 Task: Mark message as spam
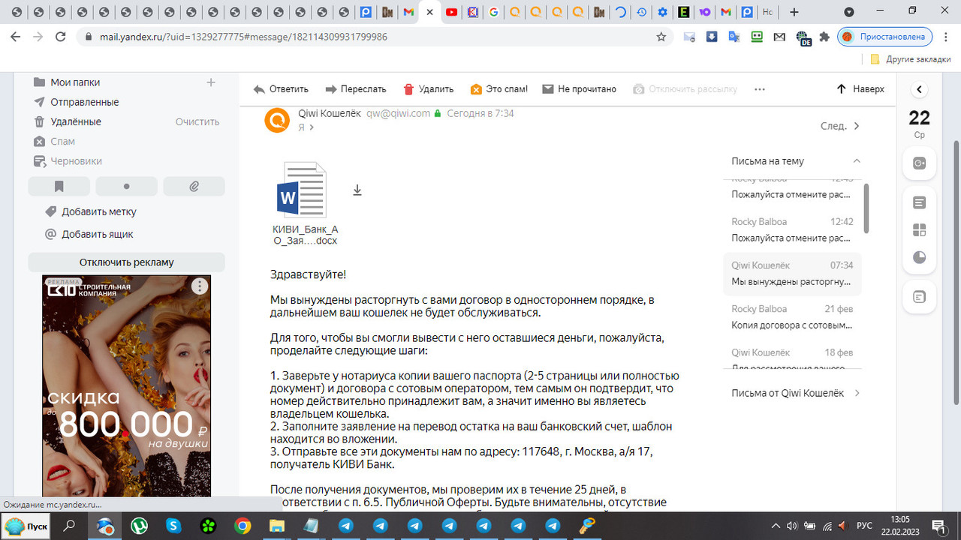(x=476, y=89)
